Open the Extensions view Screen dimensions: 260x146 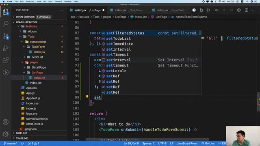click(x=6, y=60)
